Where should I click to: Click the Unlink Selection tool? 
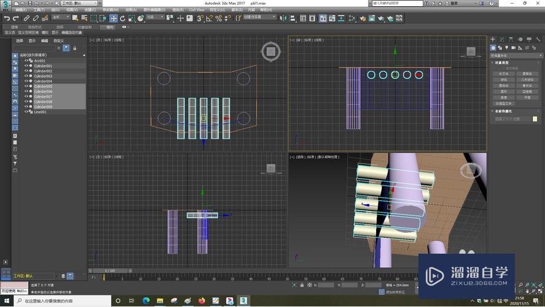coord(36,18)
